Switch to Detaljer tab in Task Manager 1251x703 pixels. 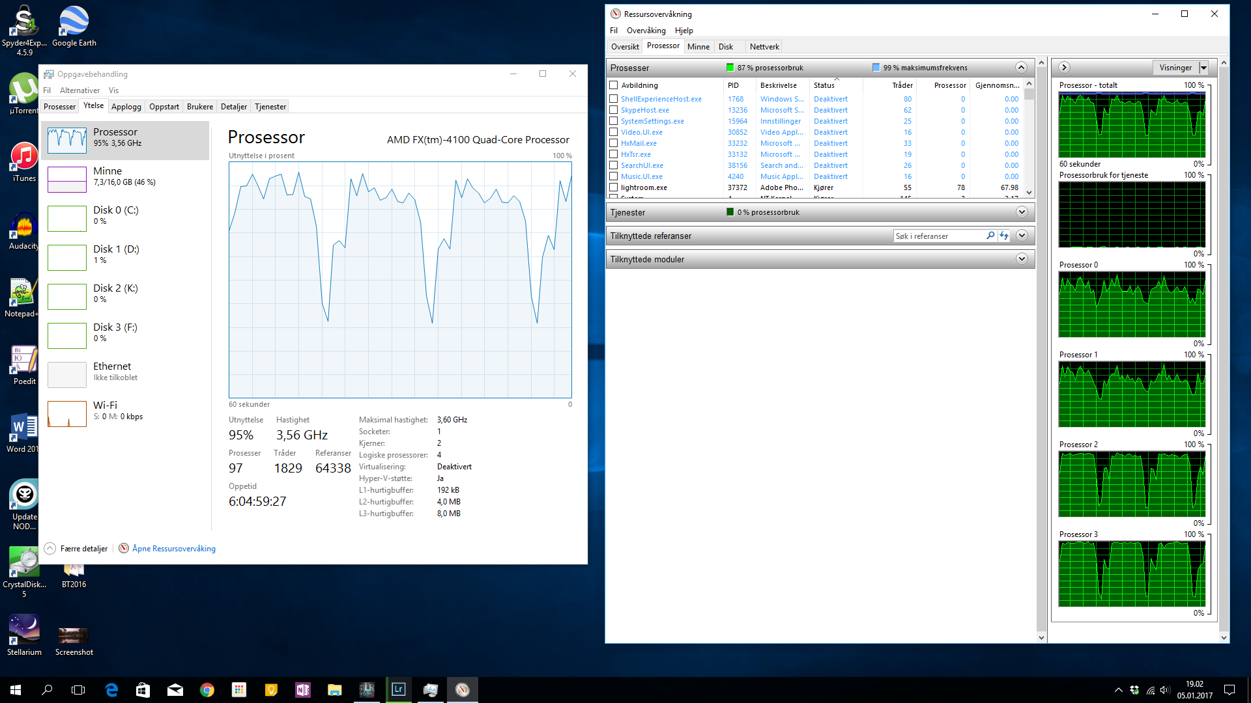click(233, 107)
